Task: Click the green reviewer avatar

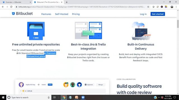Action: (73, 85)
